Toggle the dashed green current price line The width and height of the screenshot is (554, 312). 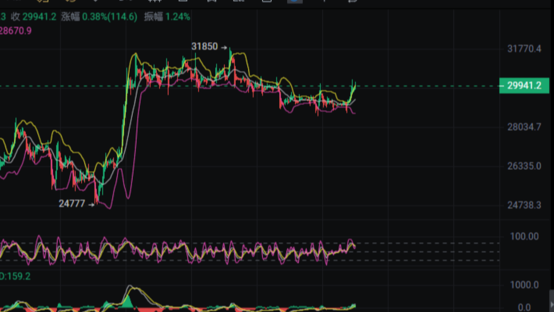pyautogui.click(x=433, y=86)
